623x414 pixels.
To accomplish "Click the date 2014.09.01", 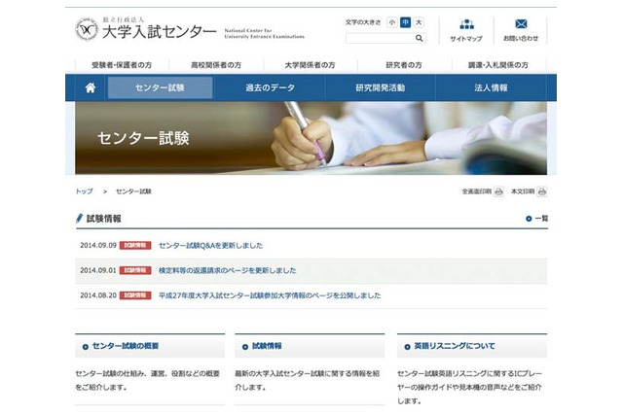I will tap(98, 270).
